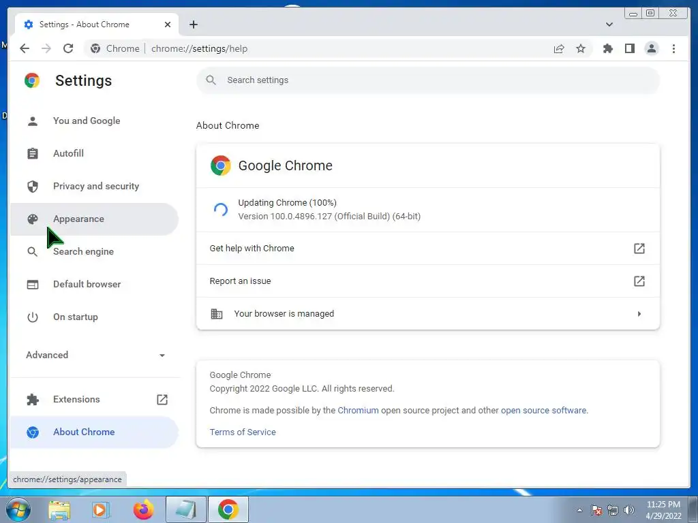Open Report an issue
This screenshot has height=523, width=698.
[x=428, y=281]
